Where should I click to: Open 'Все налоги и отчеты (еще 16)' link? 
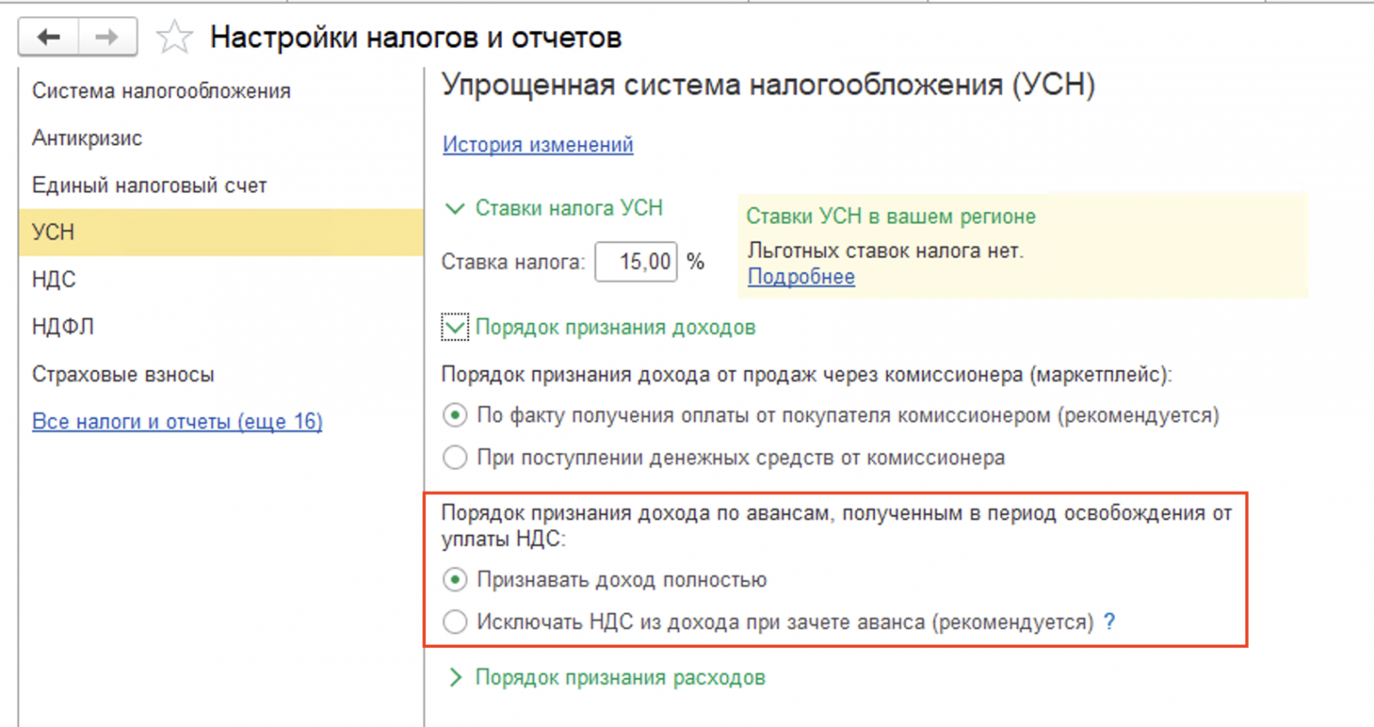click(178, 421)
